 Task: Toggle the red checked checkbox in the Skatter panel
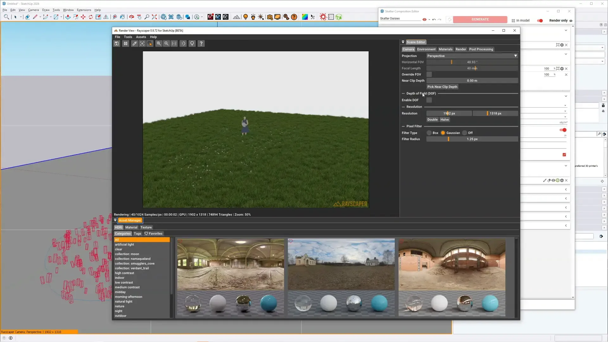[564, 155]
